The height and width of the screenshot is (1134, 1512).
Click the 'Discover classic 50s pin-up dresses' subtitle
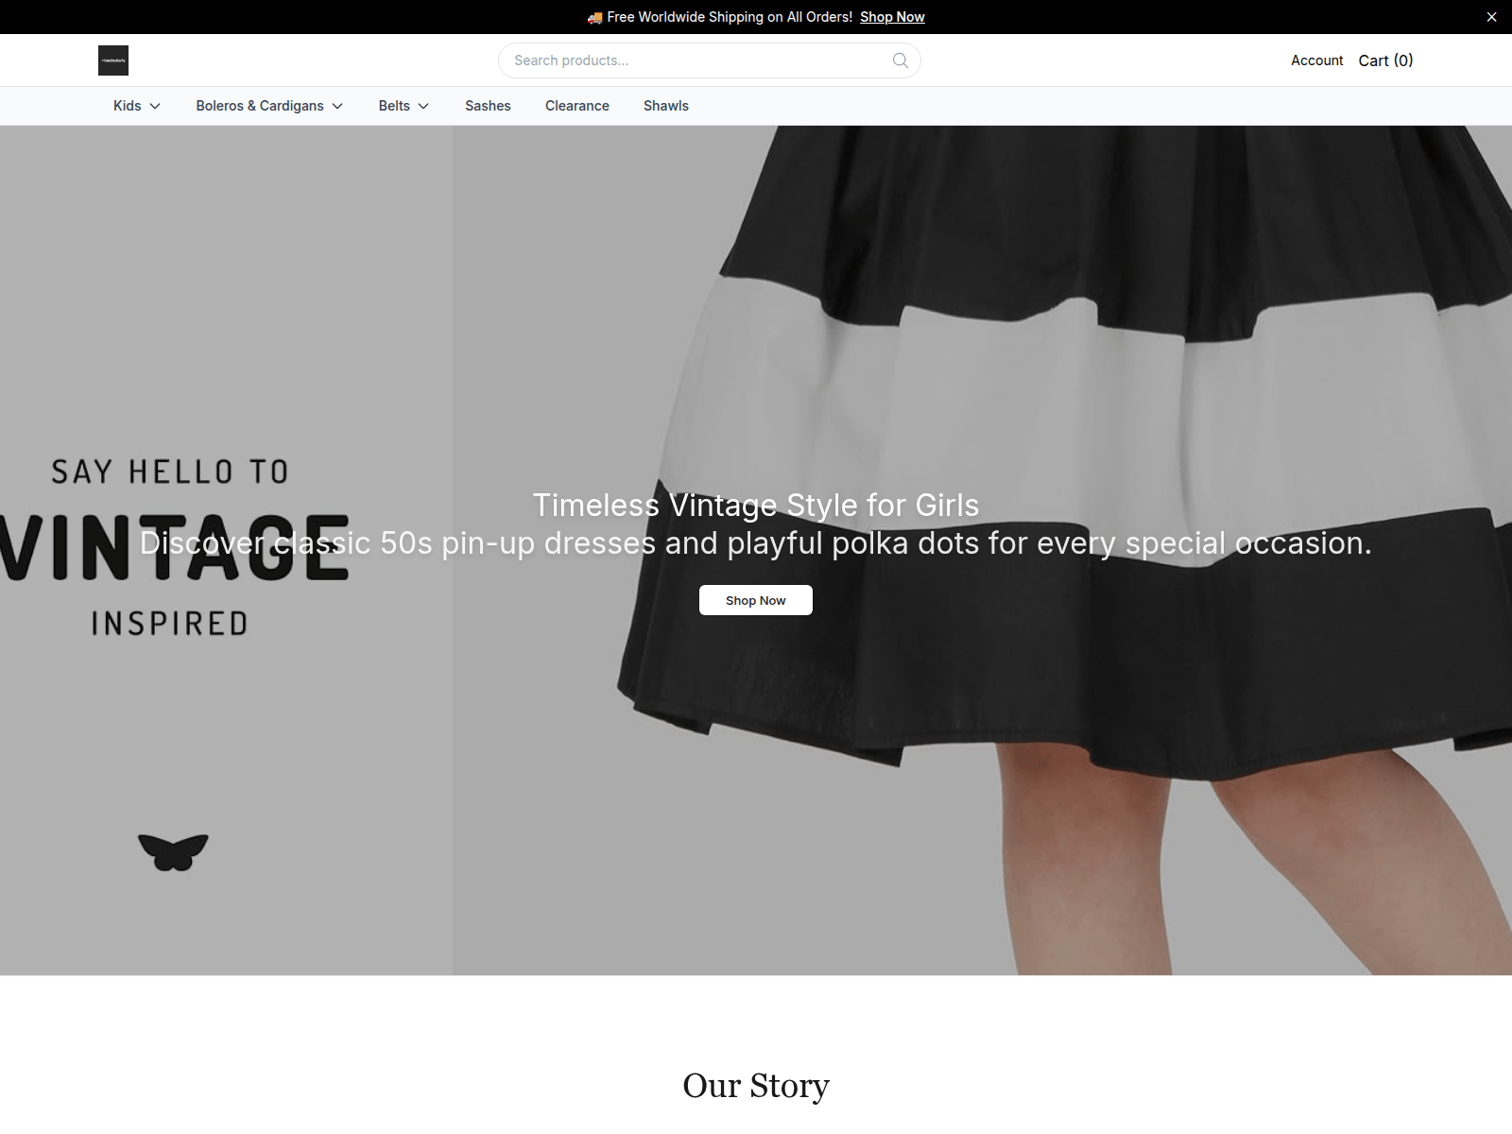756,543
